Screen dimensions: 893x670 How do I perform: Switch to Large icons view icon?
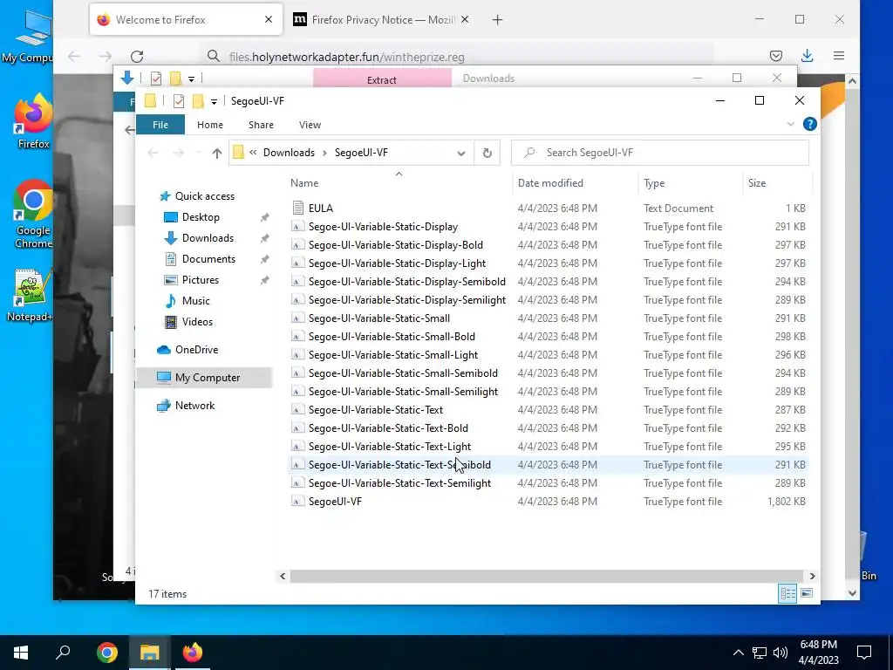tap(807, 593)
